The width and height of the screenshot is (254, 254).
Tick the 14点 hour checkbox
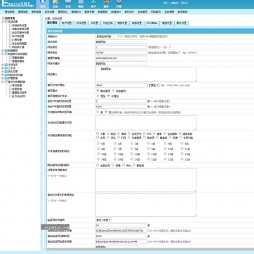[x=132, y=154]
